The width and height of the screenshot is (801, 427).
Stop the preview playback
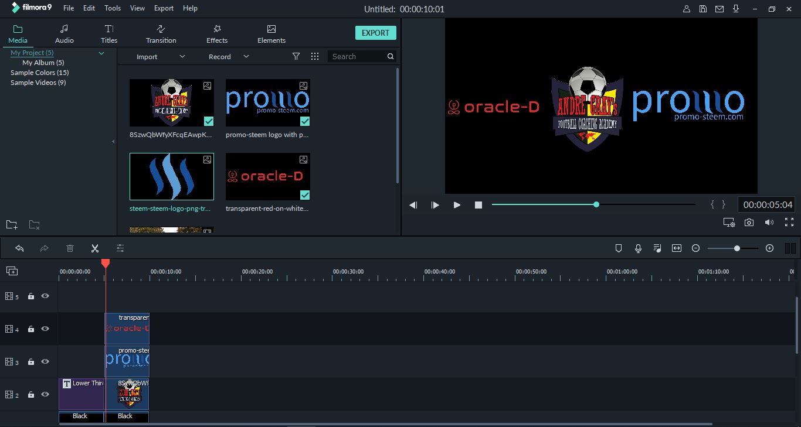478,205
